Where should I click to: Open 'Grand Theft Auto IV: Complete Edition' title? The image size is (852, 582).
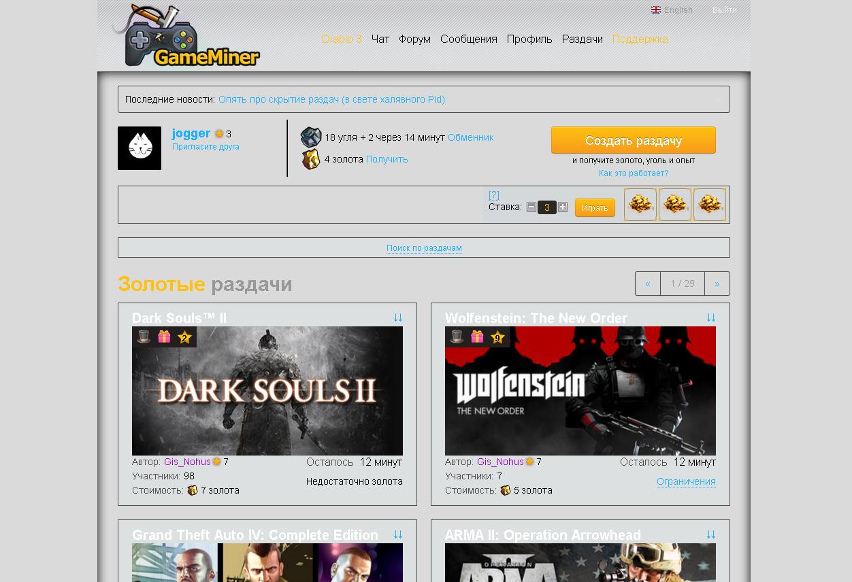(x=255, y=535)
